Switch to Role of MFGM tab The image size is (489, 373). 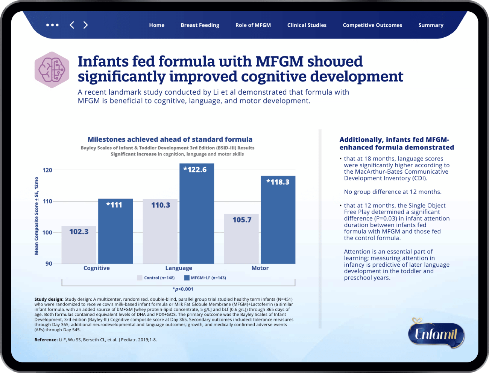point(253,25)
